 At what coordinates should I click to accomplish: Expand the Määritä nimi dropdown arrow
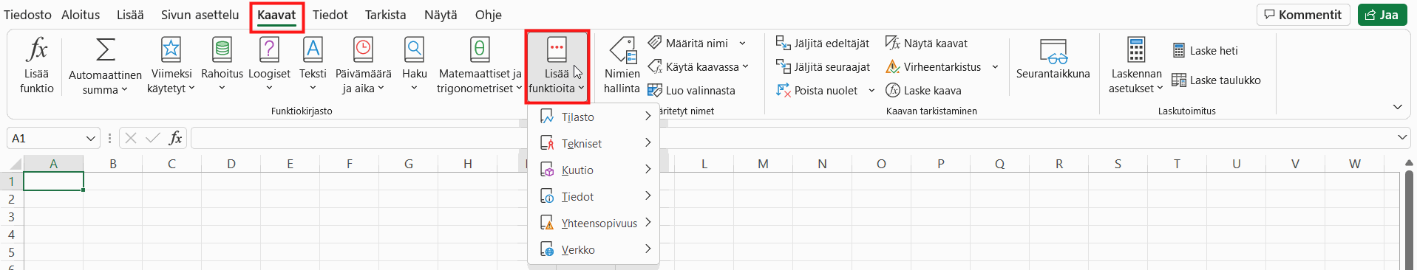742,43
